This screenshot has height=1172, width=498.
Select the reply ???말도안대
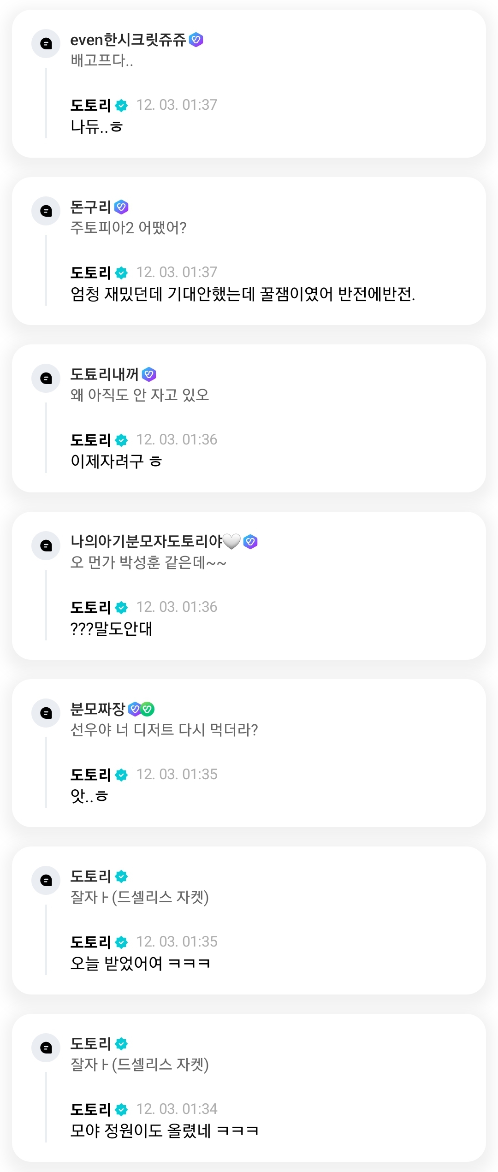pos(111,628)
